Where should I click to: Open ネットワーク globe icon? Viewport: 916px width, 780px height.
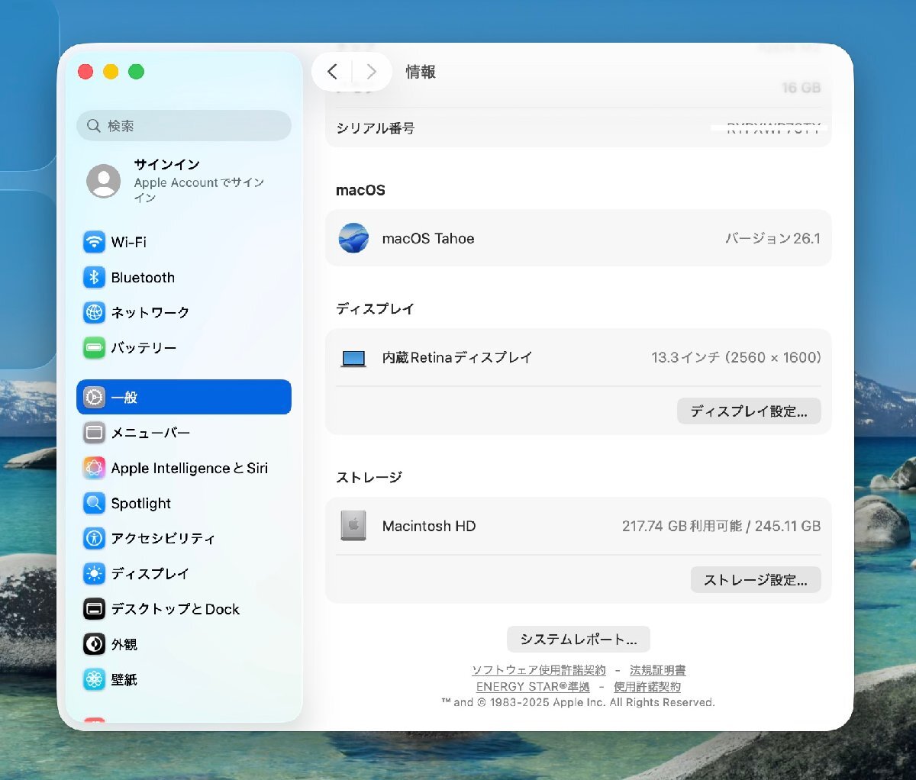pos(94,312)
